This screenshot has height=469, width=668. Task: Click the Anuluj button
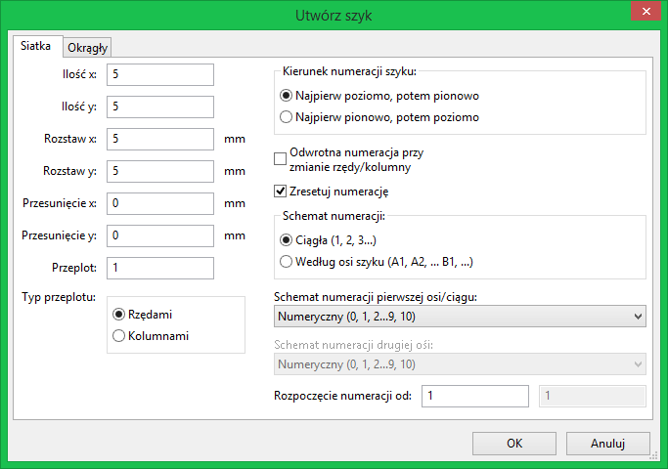pos(608,444)
